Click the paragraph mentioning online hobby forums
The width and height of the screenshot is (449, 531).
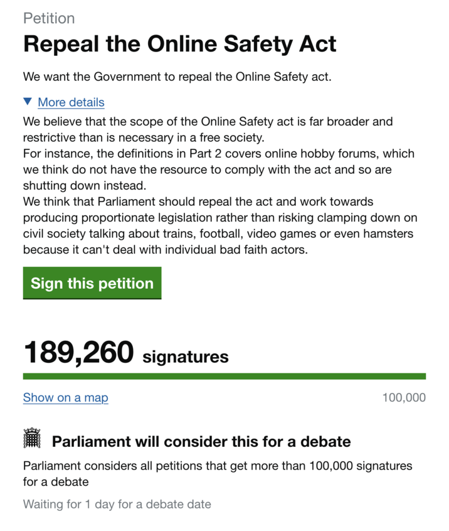[x=218, y=169]
